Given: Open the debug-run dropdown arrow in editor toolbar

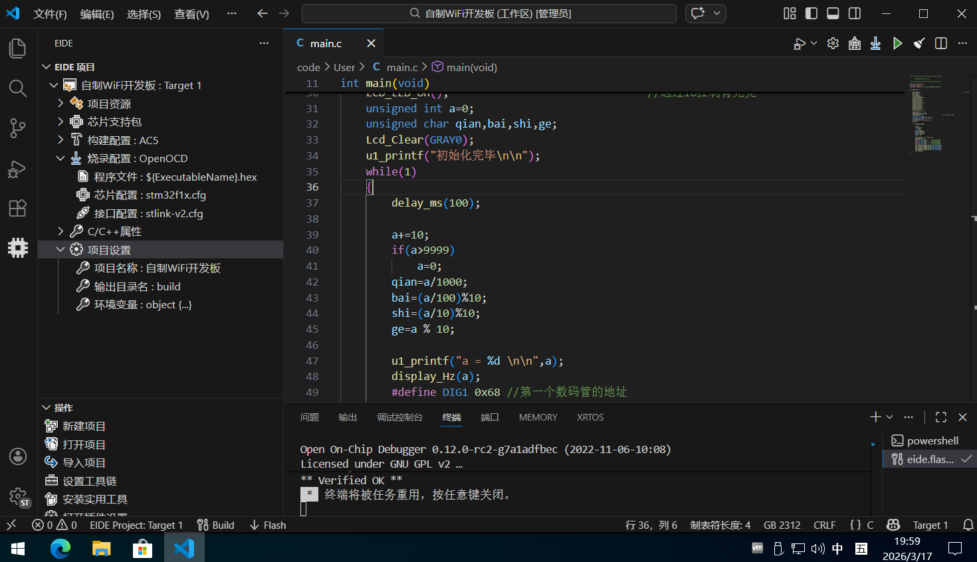Looking at the screenshot, I should pyautogui.click(x=814, y=44).
